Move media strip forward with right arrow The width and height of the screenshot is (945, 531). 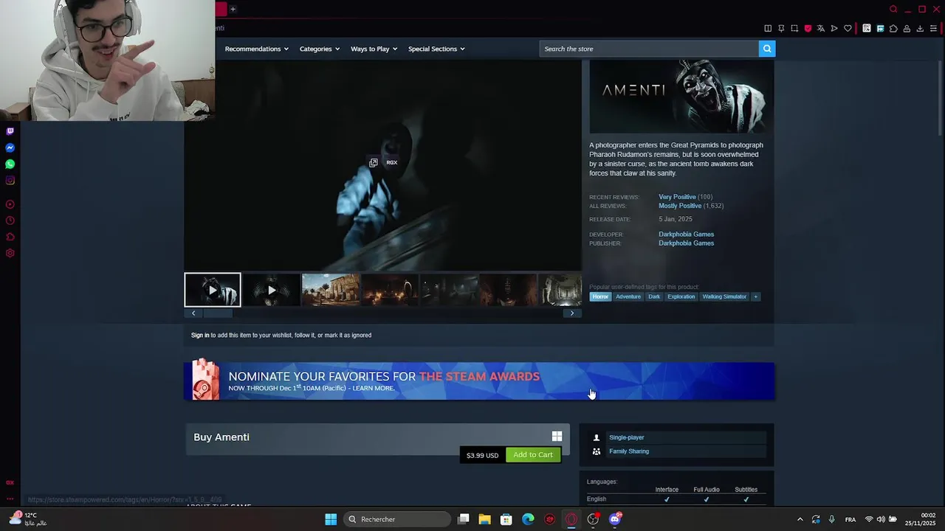(572, 313)
